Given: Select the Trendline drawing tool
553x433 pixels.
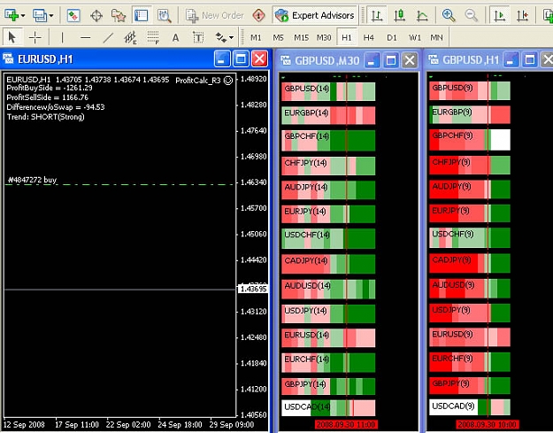Looking at the screenshot, I should tap(108, 37).
